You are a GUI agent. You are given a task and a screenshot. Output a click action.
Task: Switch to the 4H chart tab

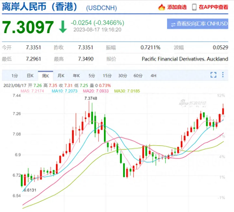(153, 76)
